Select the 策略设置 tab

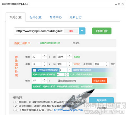16,17
